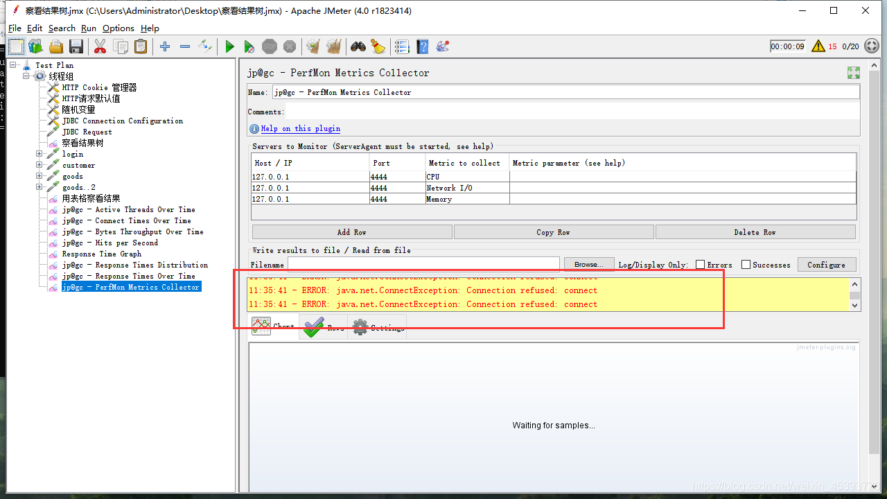887x499 pixels.
Task: Save the test plan with floppy icon
Action: [76, 46]
